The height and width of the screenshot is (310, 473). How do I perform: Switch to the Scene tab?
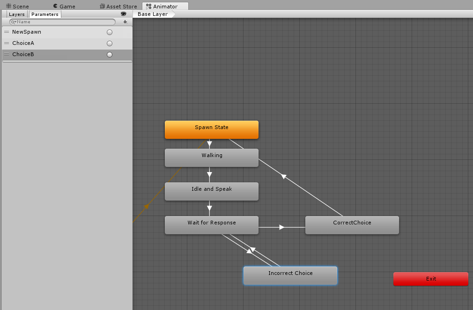pyautogui.click(x=17, y=7)
